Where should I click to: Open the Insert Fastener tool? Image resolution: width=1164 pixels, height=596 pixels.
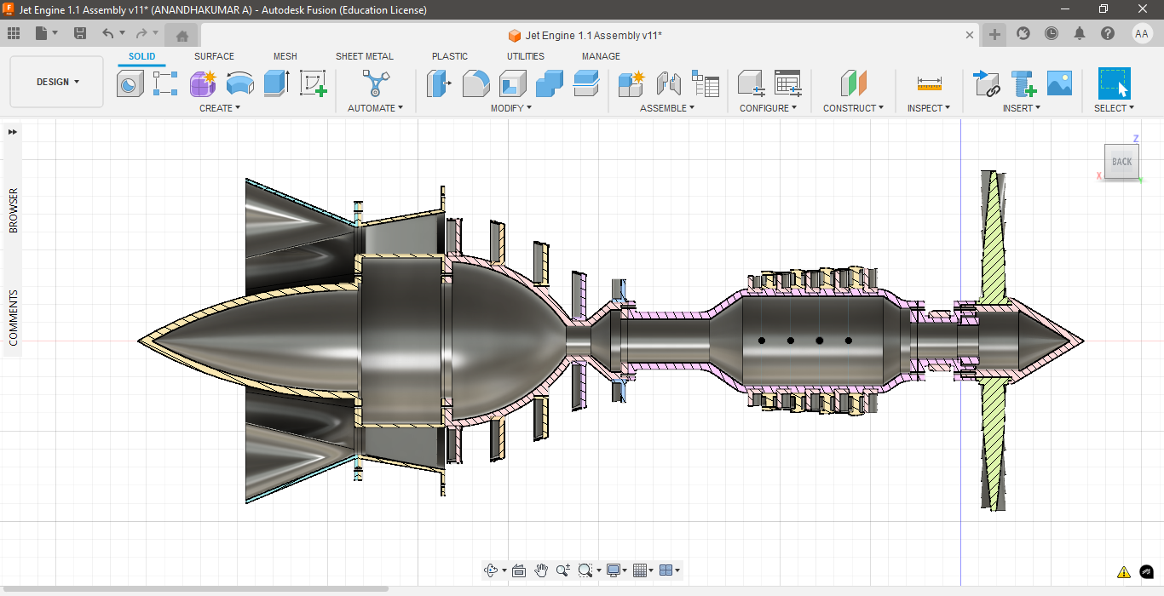tap(1023, 83)
